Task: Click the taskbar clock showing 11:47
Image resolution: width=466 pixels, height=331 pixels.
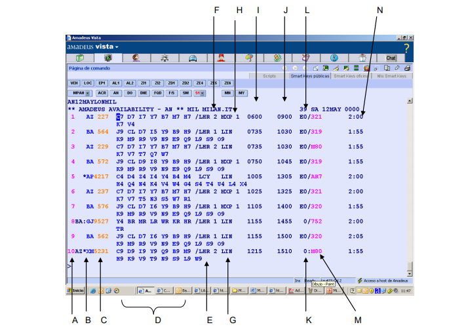Action: (x=406, y=291)
